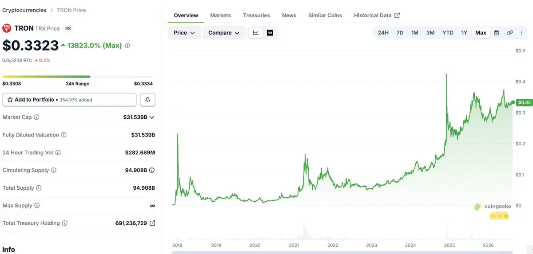Viewport: 533px width, 254px height.
Task: Switch to the Overview tab
Action: coord(186,16)
